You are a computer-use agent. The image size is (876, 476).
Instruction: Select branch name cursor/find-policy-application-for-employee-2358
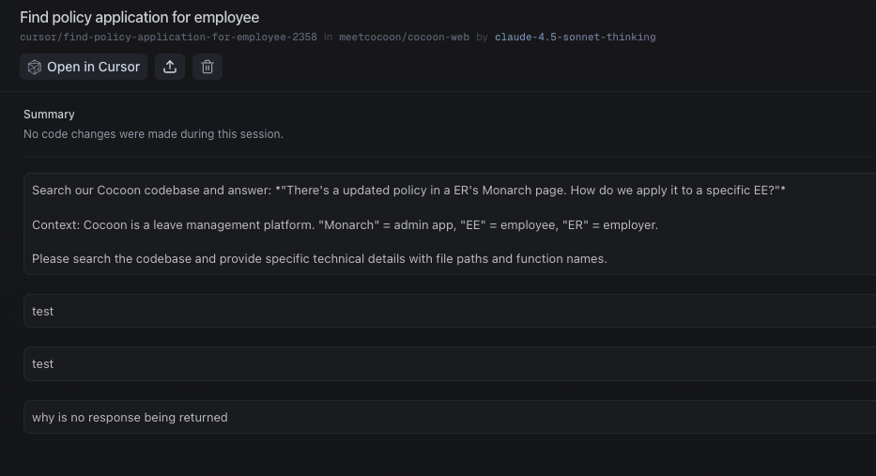(x=168, y=37)
